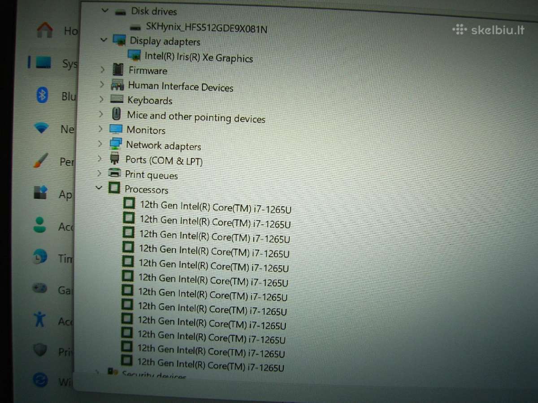Select SKHynix_HFS512GDE9X081N disk drive entry
Viewport: 538px width, 403px height.
(207, 28)
